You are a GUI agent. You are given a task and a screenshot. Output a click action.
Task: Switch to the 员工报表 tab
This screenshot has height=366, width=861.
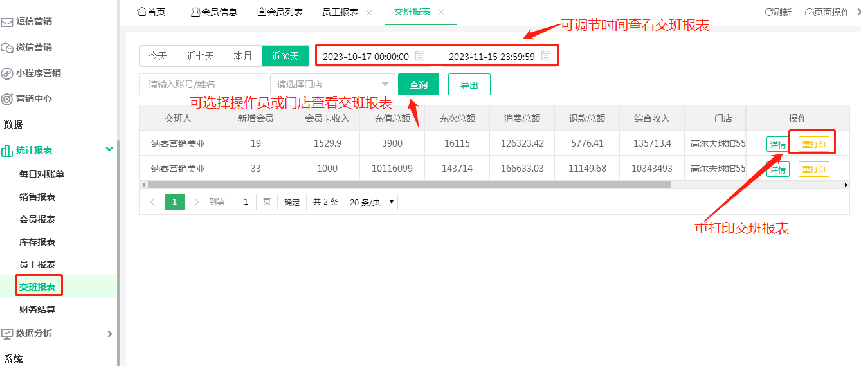(x=340, y=12)
